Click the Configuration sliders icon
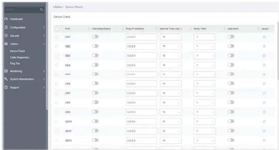The image size is (279, 150). coord(6,27)
